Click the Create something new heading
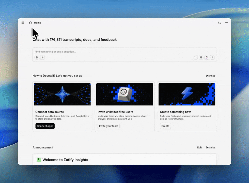The width and height of the screenshot is (249, 183). (x=175, y=112)
